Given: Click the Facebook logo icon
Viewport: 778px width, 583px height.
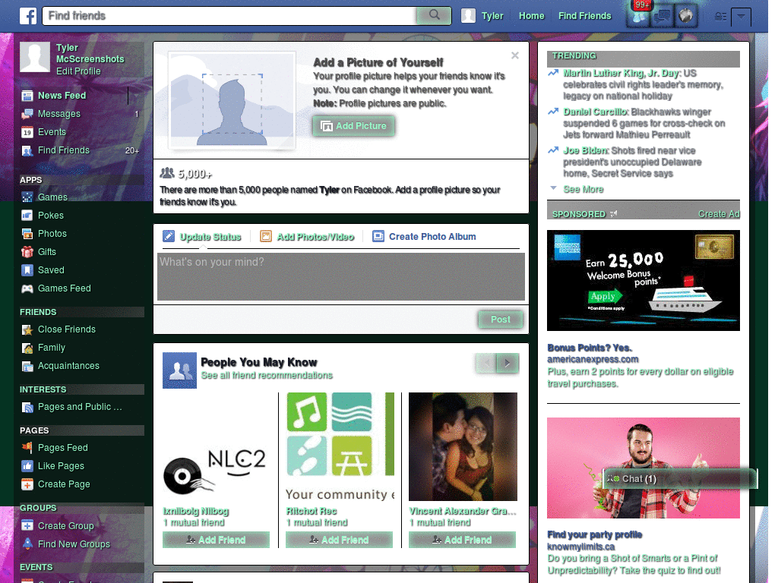Looking at the screenshot, I should pyautogui.click(x=28, y=16).
